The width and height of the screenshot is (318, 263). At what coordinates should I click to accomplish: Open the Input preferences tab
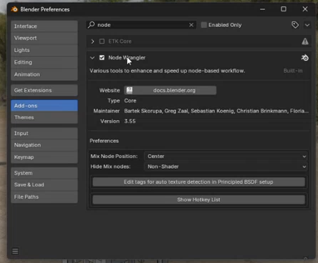tap(44, 134)
